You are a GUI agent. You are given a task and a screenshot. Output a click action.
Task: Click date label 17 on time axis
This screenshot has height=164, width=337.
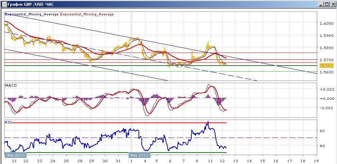(289, 161)
